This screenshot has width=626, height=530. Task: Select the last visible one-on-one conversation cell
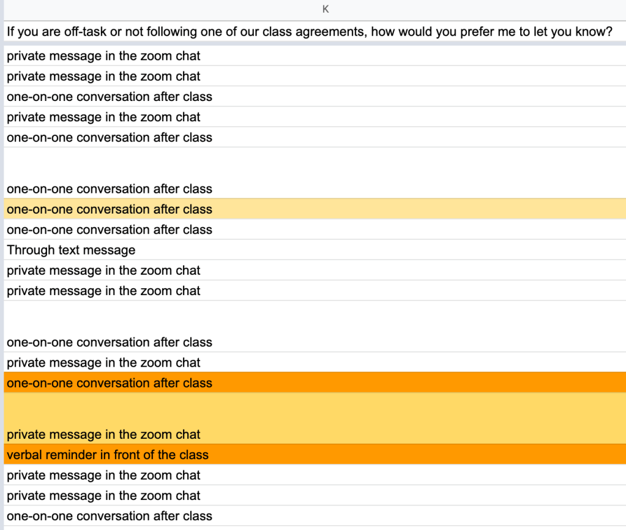click(110, 516)
